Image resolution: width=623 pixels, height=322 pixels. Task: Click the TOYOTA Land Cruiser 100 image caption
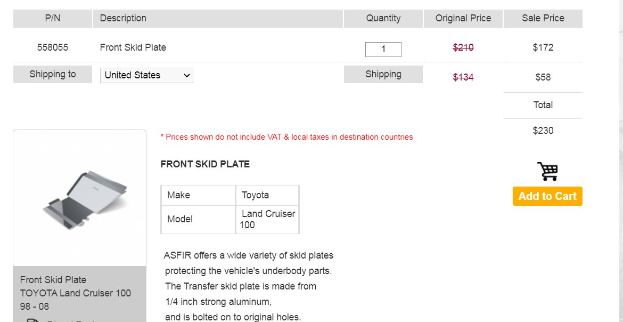(x=76, y=293)
